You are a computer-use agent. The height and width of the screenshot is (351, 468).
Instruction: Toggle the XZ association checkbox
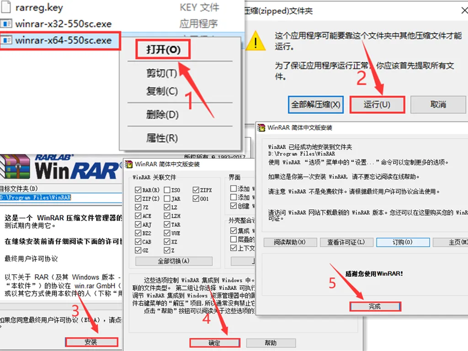(x=167, y=241)
